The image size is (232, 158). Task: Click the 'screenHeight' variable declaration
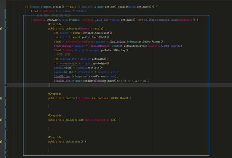tap(69, 63)
